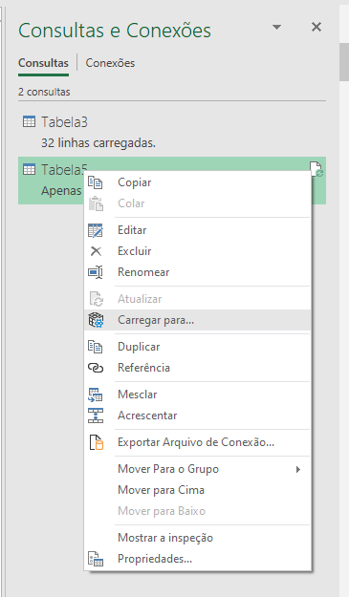
Task: Open Exportar Arquivo de Conexão...
Action: [196, 442]
